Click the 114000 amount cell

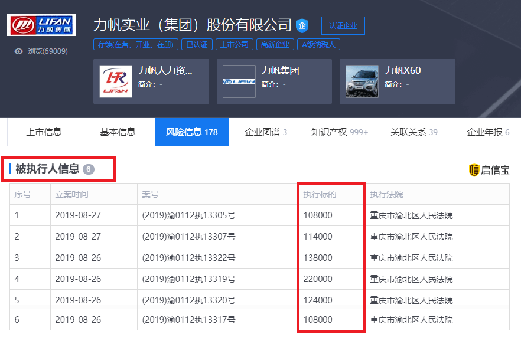click(x=318, y=237)
